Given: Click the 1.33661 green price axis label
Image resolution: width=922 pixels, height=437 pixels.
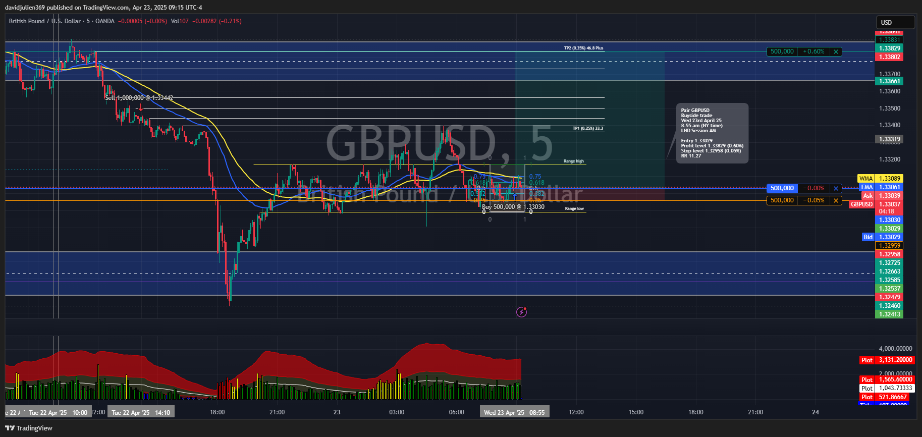Looking at the screenshot, I should 889,81.
